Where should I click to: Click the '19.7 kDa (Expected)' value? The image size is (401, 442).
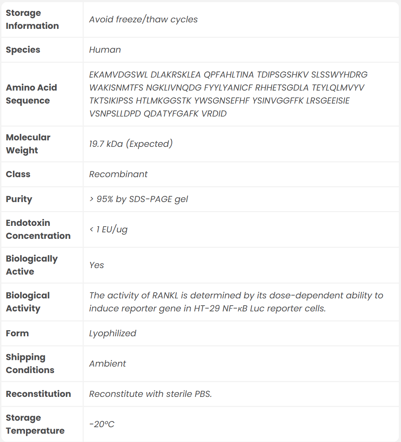(131, 144)
